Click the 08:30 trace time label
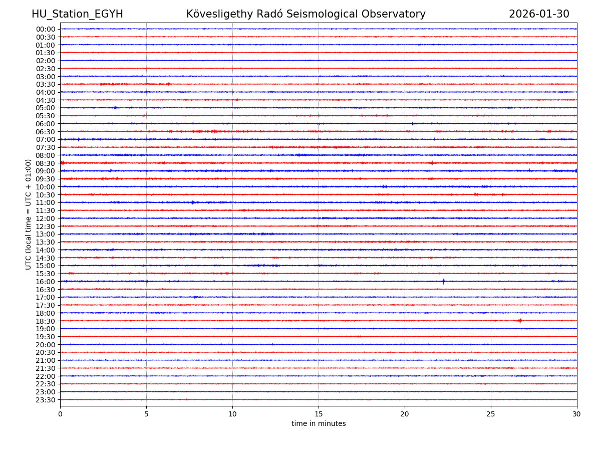The width and height of the screenshot is (601, 451). click(46, 163)
